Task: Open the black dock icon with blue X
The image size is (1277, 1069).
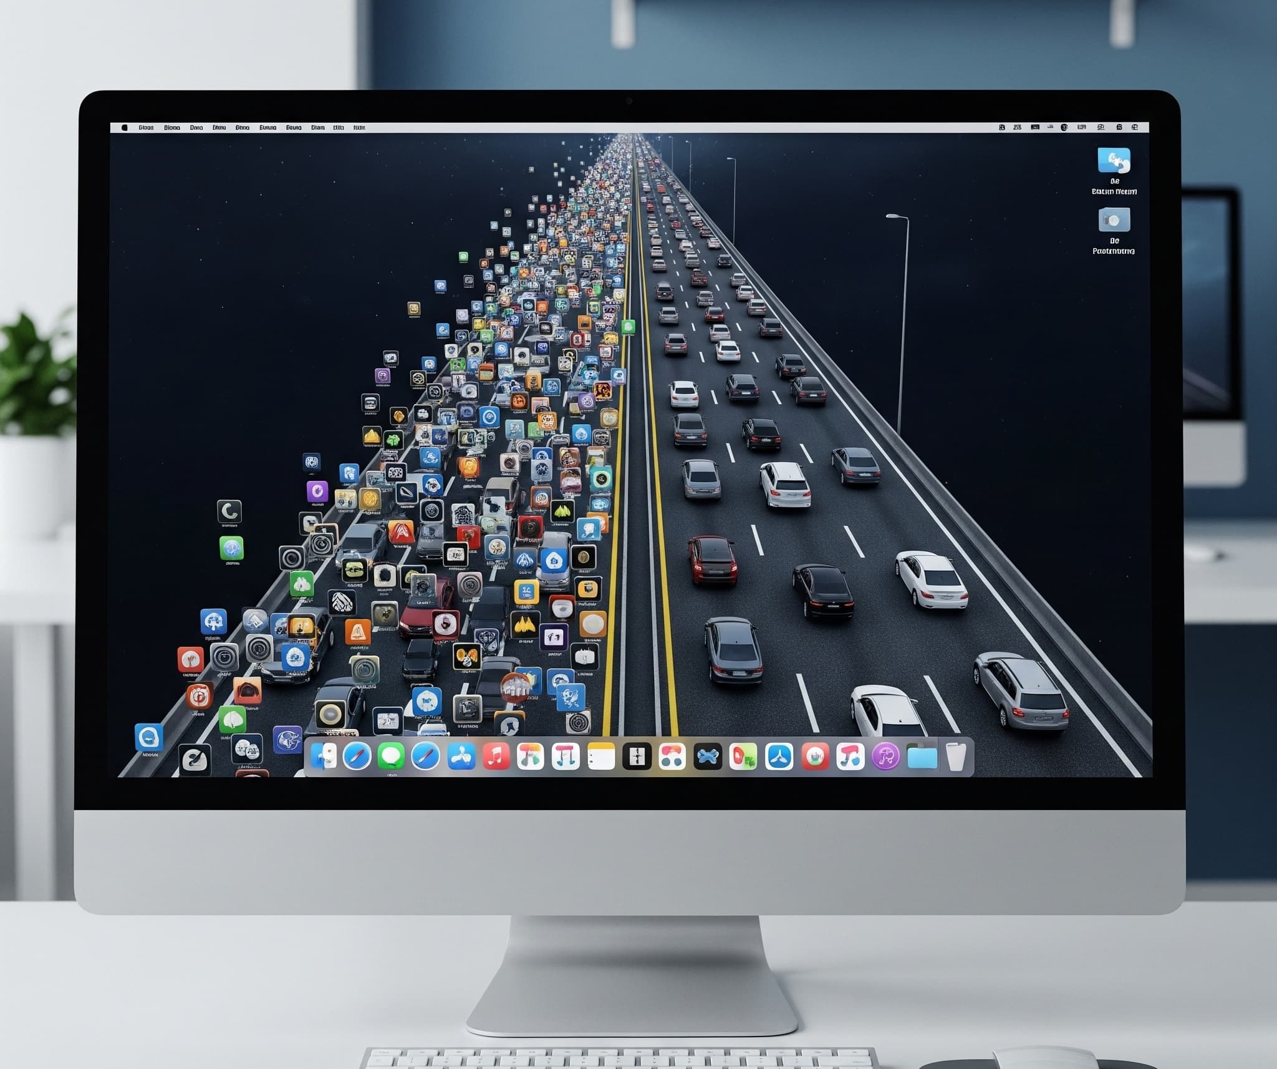Action: pyautogui.click(x=708, y=757)
